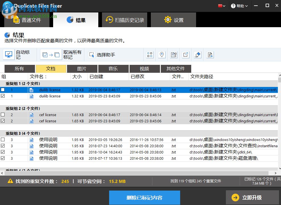Select the 图片 filter tab
Image resolution: width=281 pixels, height=205 pixels.
[x=82, y=69]
